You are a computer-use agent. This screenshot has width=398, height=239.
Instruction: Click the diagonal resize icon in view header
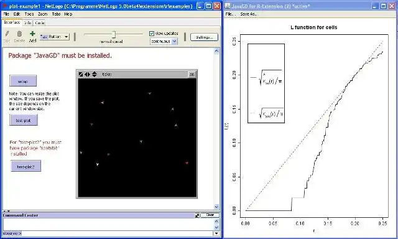coord(81,74)
